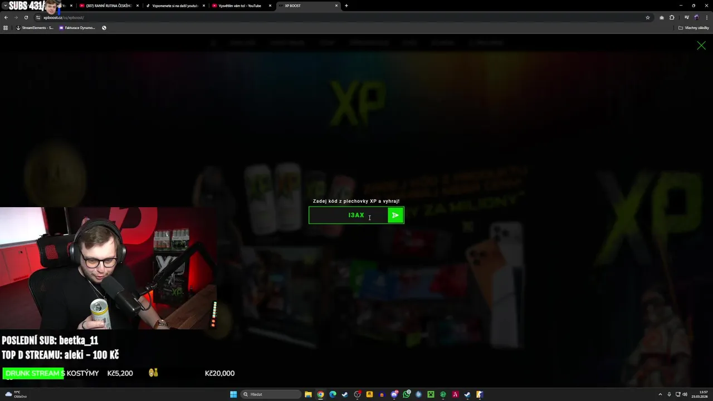
Task: Reload the xpboost.cz page
Action: 26,17
